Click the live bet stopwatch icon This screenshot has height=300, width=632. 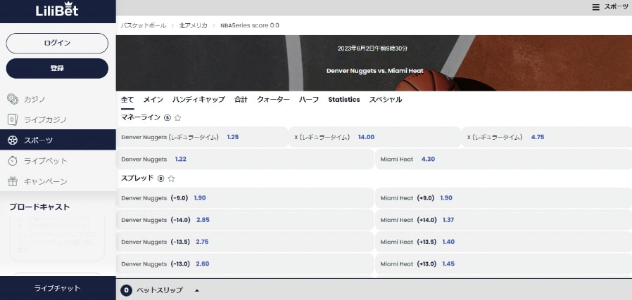click(x=13, y=161)
